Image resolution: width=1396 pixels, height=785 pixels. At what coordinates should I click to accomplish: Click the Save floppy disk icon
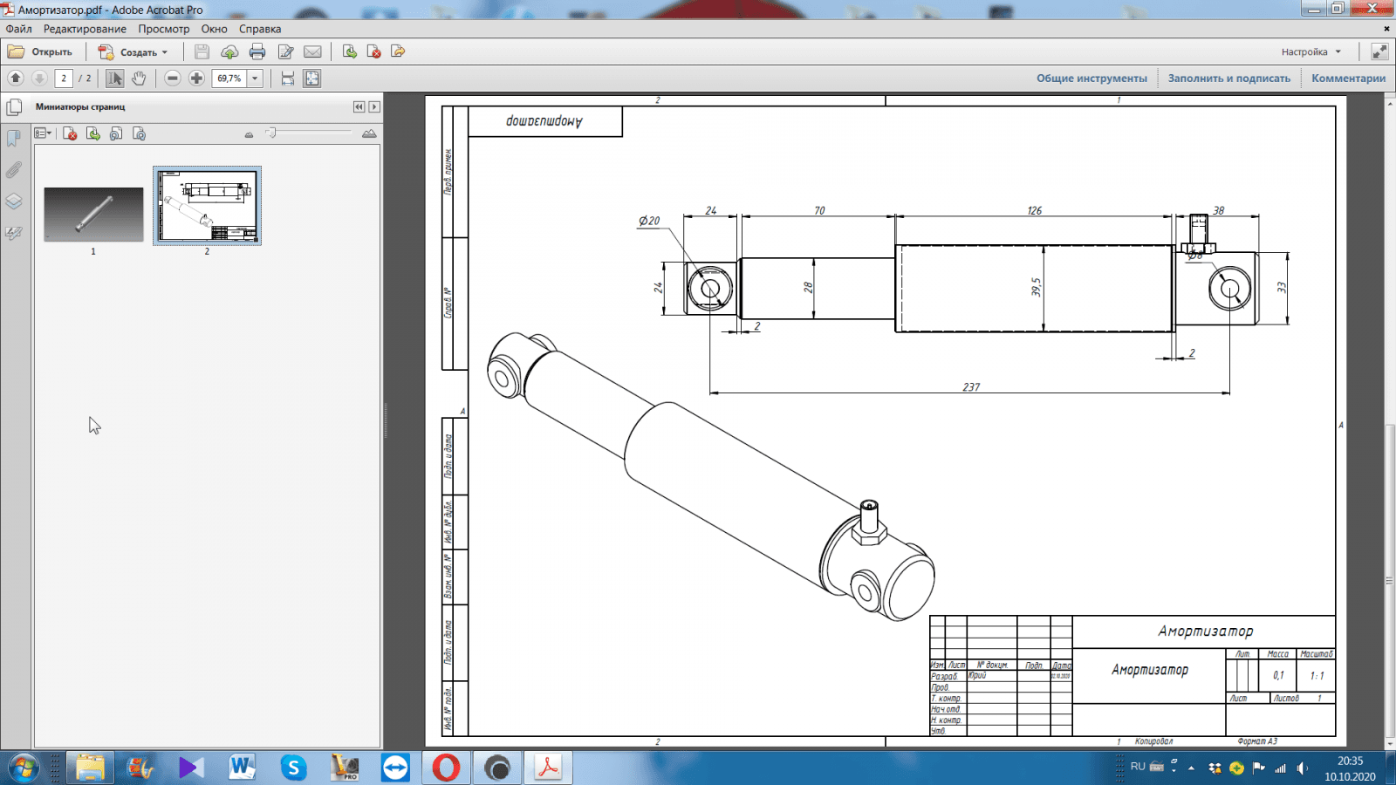(x=202, y=52)
